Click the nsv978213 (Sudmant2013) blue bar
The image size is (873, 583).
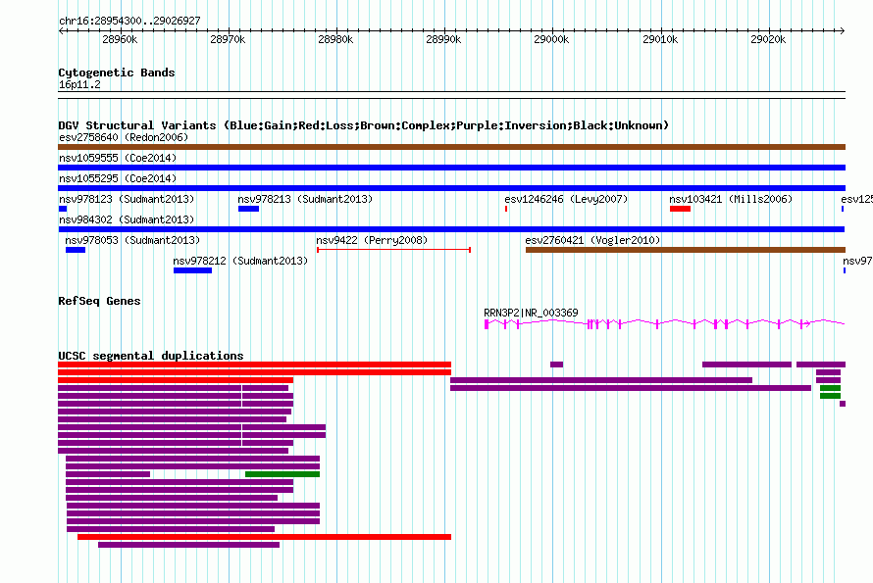click(x=248, y=209)
